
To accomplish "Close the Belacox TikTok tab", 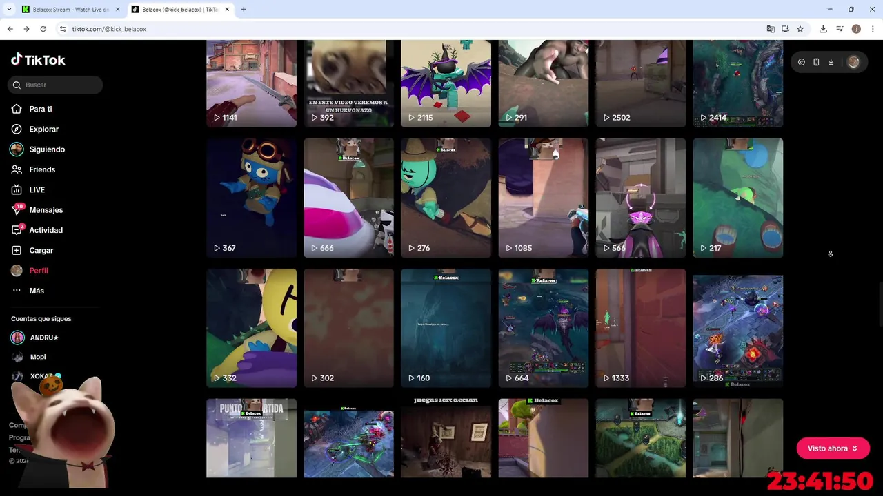I will tap(227, 10).
